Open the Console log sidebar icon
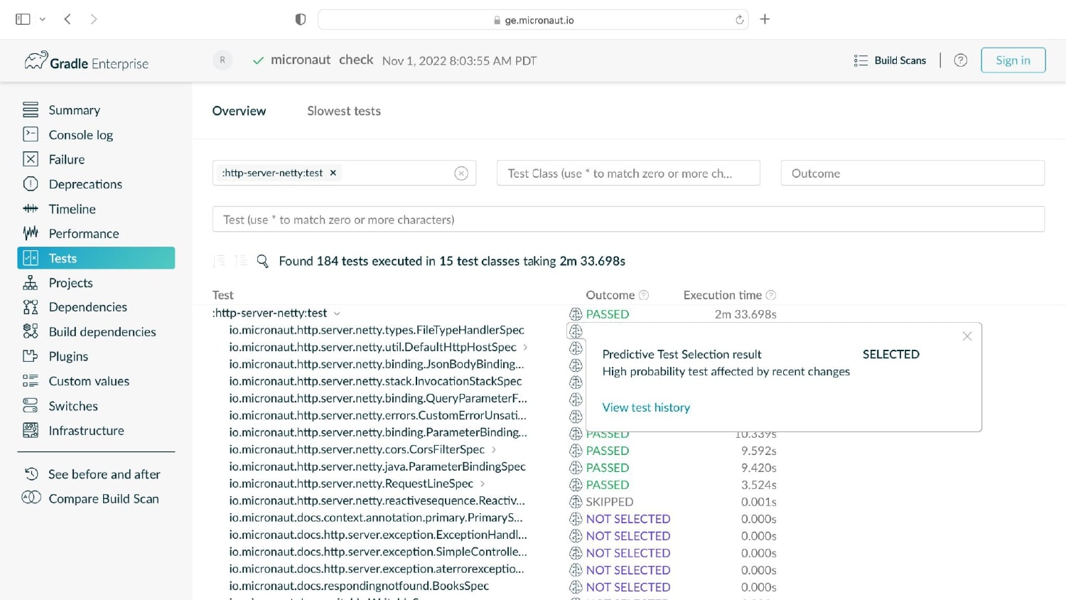Viewport: 1066px width, 600px height. point(31,134)
